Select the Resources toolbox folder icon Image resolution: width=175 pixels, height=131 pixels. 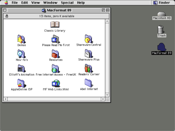pos(56,54)
